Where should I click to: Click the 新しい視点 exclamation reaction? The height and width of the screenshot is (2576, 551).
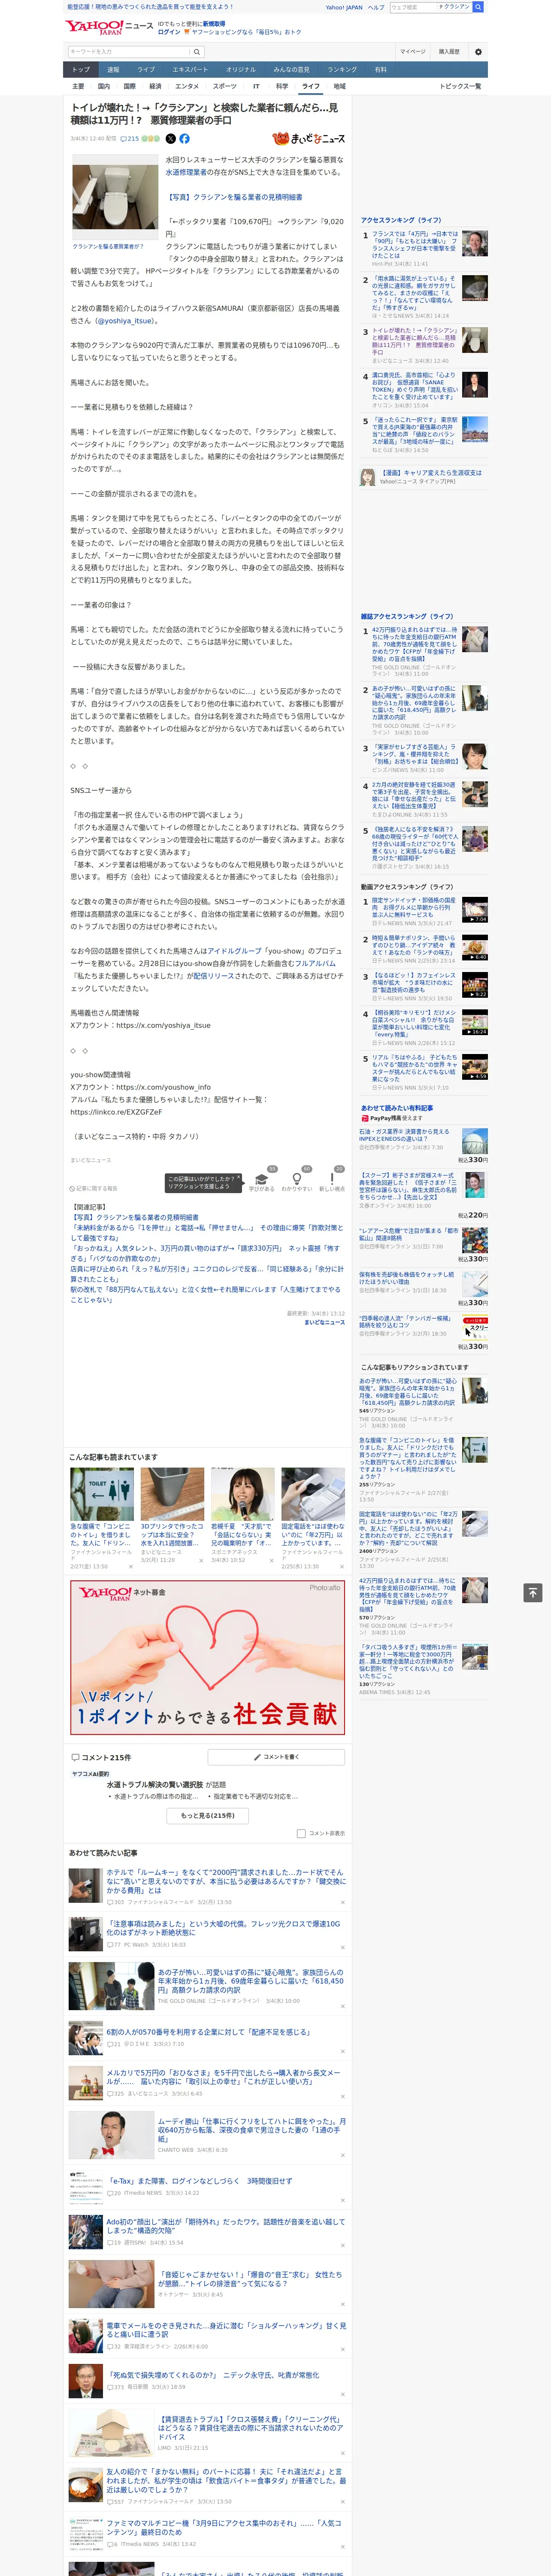[332, 1180]
